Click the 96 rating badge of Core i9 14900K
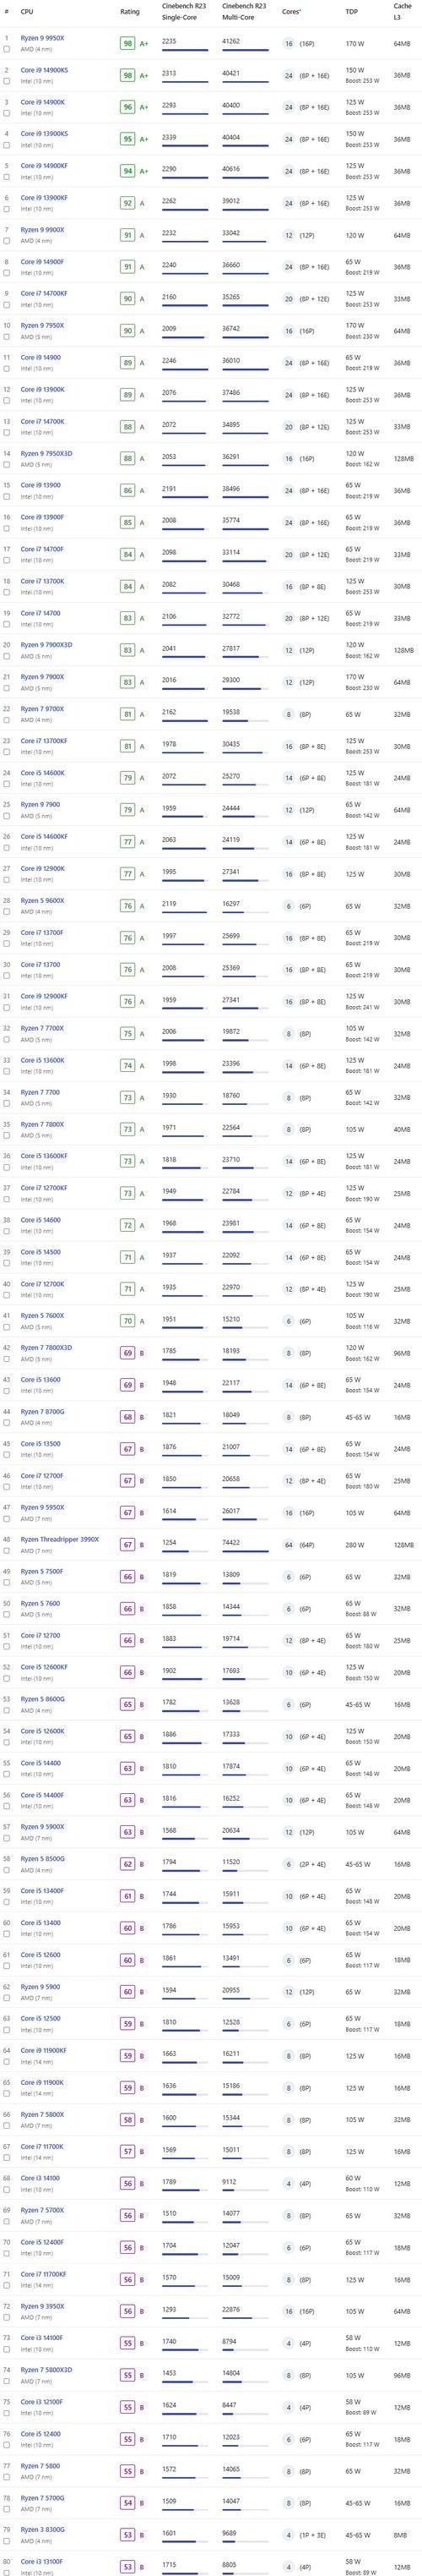 coord(127,107)
